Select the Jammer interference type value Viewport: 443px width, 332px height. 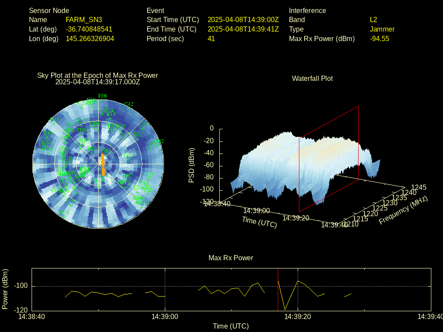pos(382,29)
